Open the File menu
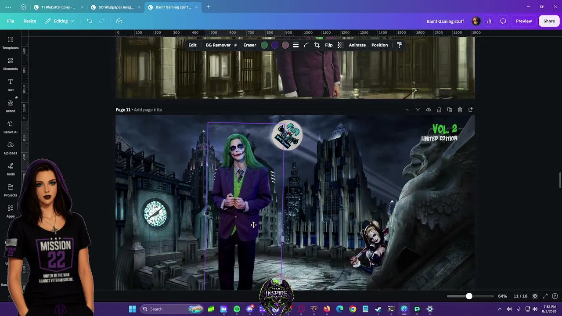The height and width of the screenshot is (316, 562). pyautogui.click(x=11, y=21)
